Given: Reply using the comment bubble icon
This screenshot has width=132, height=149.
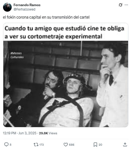Looking at the screenshot, I should point(6,145).
